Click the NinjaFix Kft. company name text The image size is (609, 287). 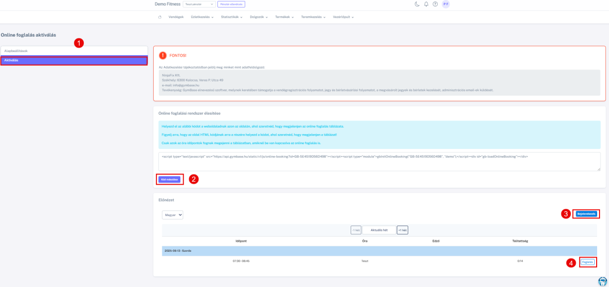(171, 75)
